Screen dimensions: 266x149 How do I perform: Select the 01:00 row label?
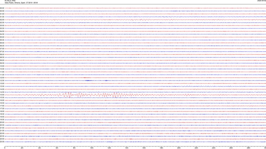click(x=2, y=14)
